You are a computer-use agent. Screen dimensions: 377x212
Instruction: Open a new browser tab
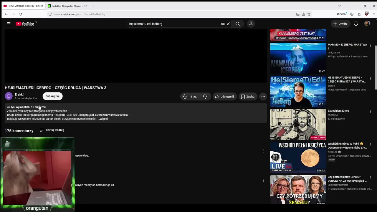tap(94, 6)
